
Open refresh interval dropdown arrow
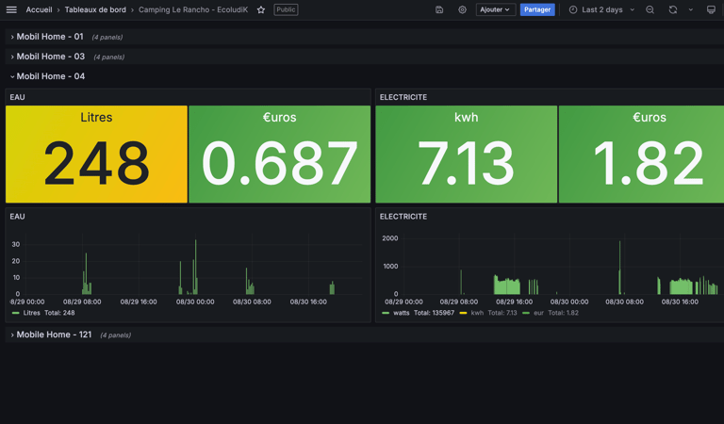tap(691, 9)
